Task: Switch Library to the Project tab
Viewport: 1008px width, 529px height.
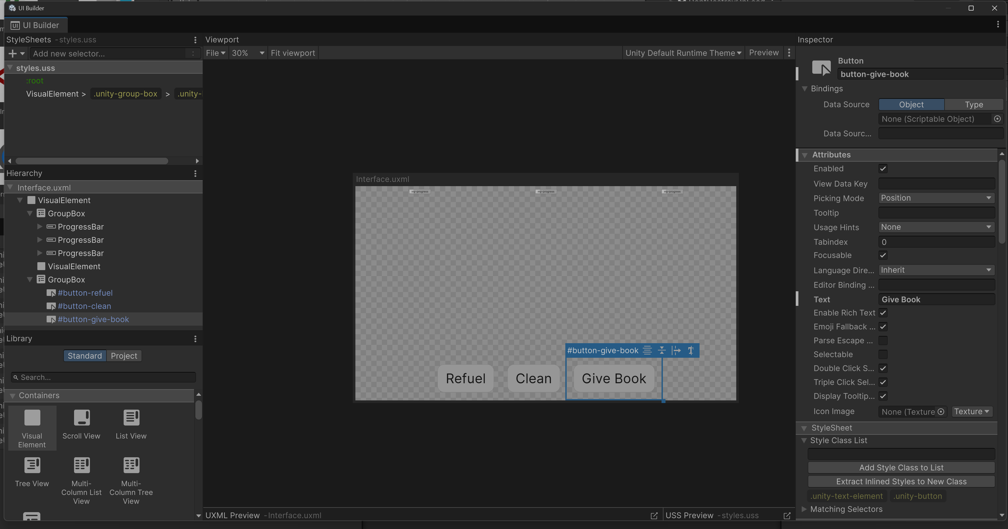Action: click(124, 356)
